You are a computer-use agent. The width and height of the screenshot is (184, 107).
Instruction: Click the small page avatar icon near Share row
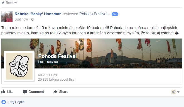pyautogui.click(x=174, y=92)
